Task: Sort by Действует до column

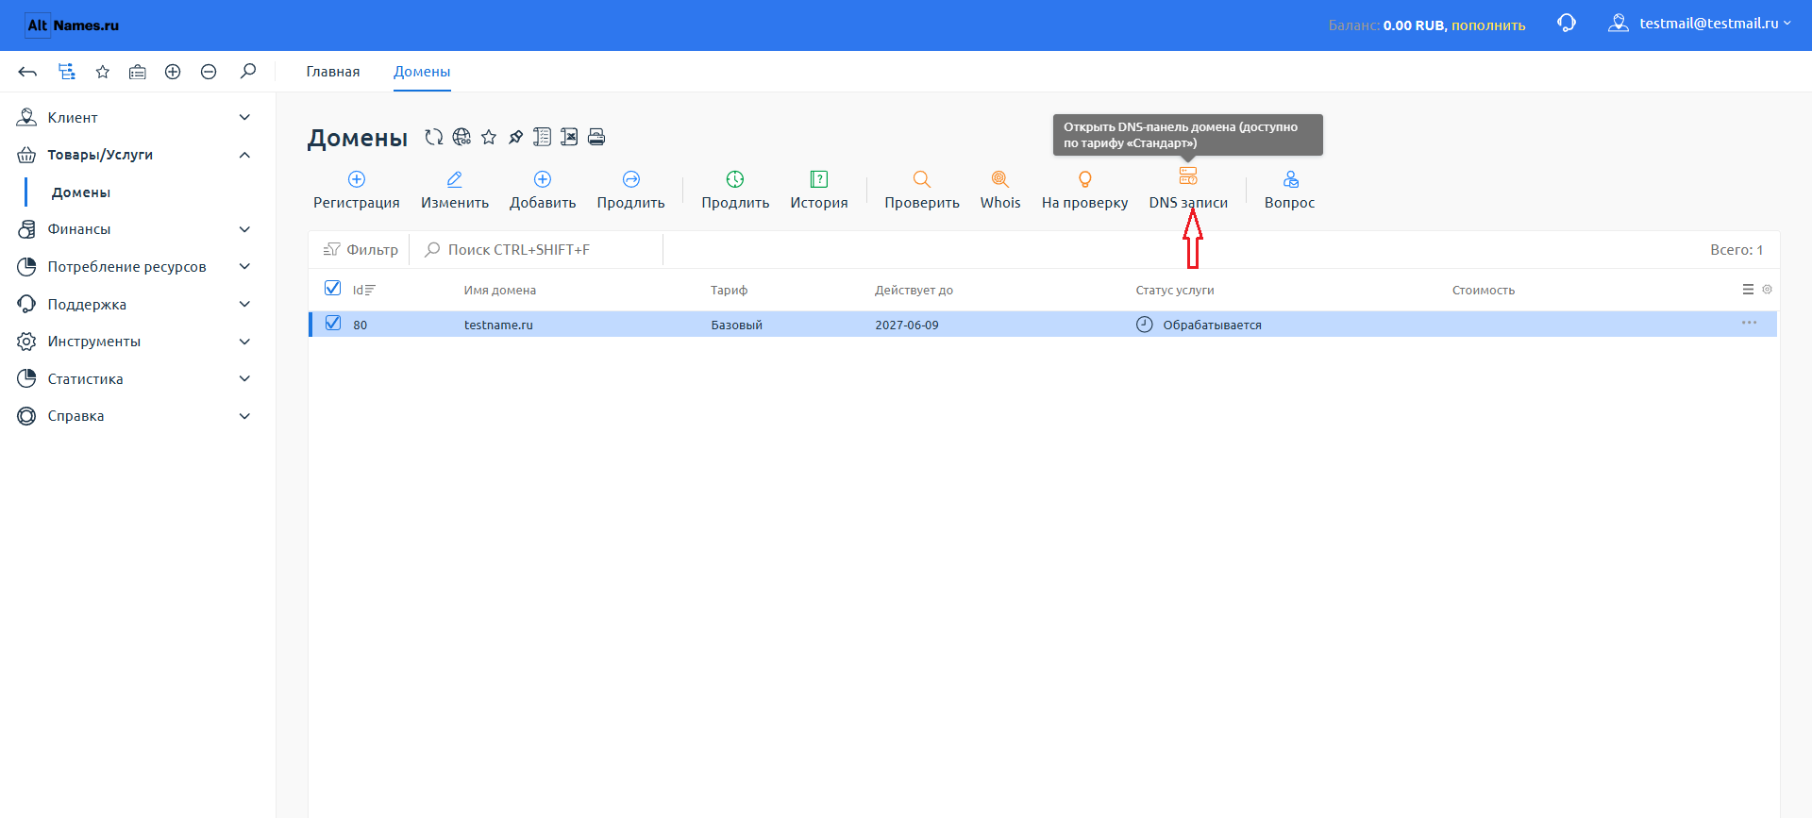Action: pos(914,290)
